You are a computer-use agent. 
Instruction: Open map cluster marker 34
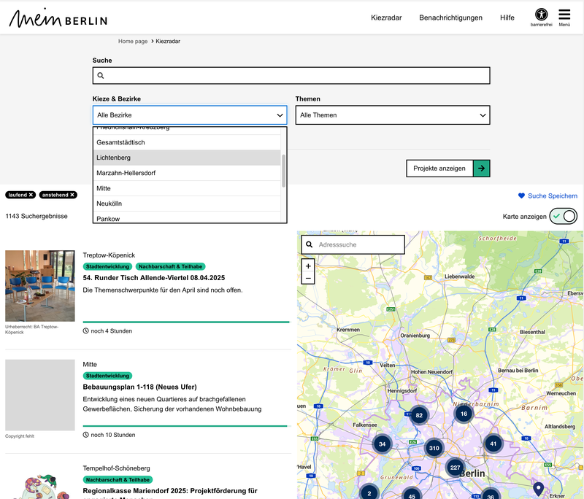click(382, 444)
